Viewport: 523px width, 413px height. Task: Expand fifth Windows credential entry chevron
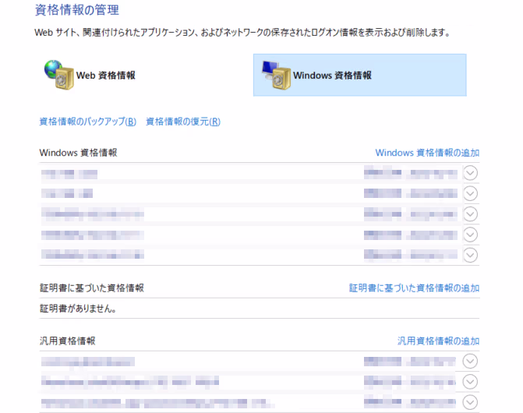tap(470, 256)
